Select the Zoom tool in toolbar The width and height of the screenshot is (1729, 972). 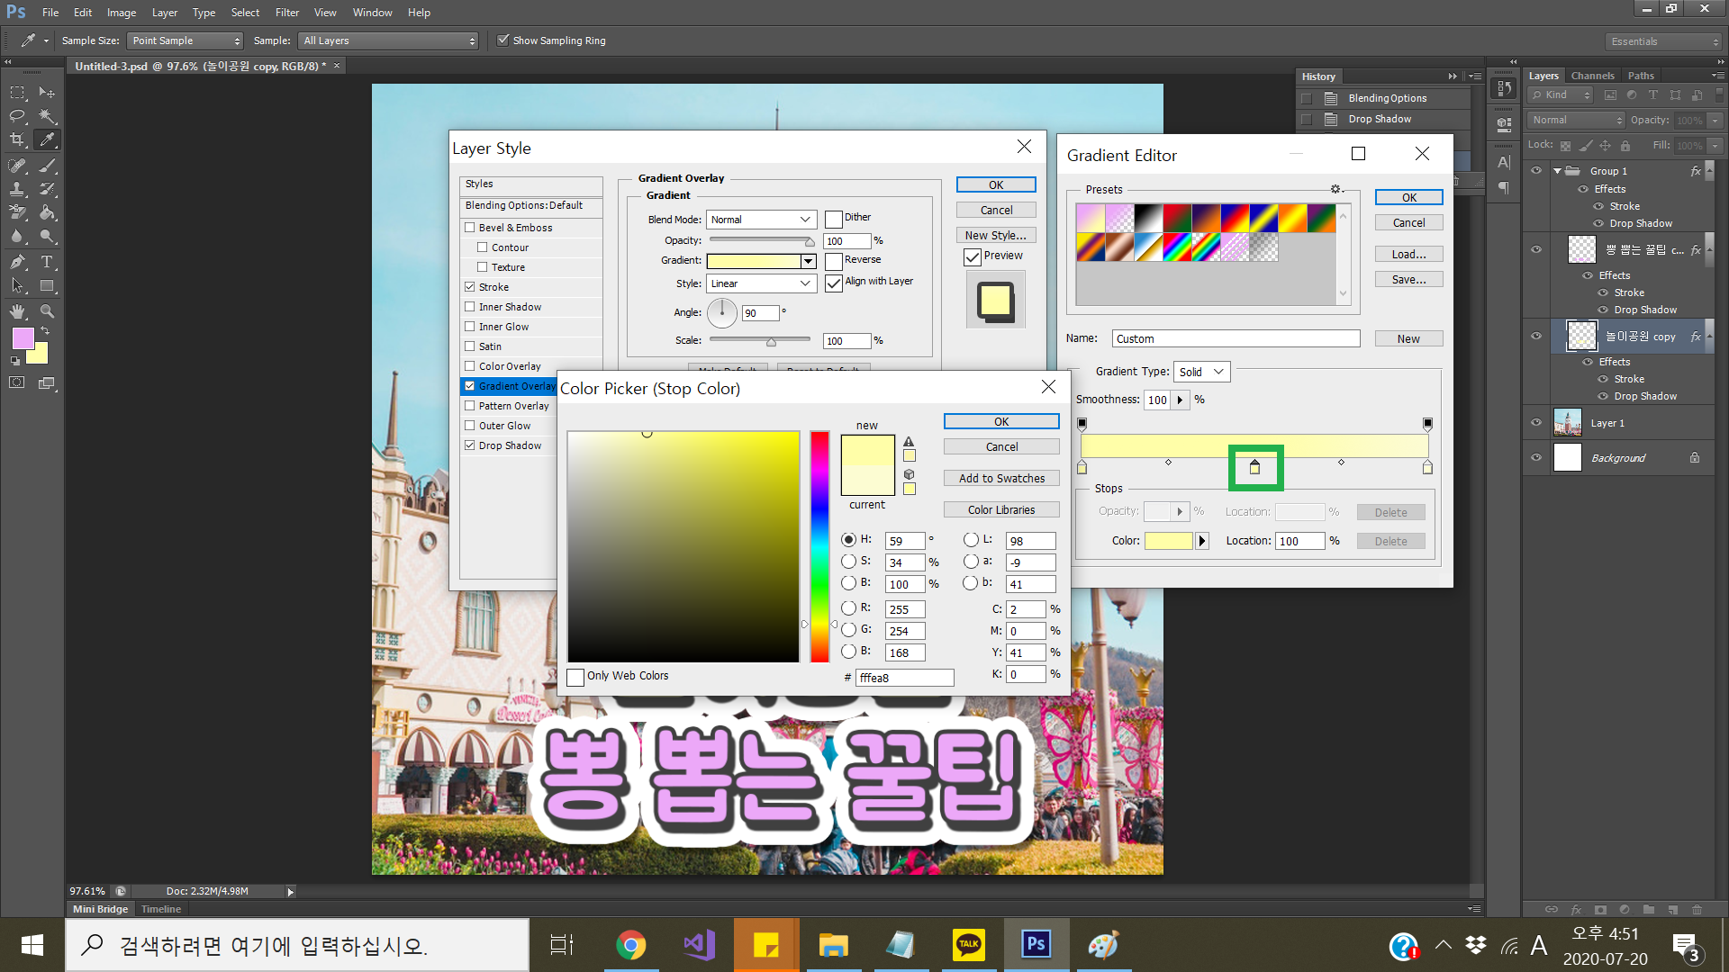pos(47,311)
